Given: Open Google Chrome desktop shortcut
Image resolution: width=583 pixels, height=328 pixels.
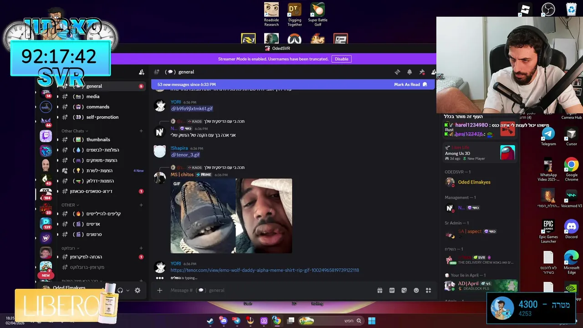Looking at the screenshot, I should click(x=572, y=170).
